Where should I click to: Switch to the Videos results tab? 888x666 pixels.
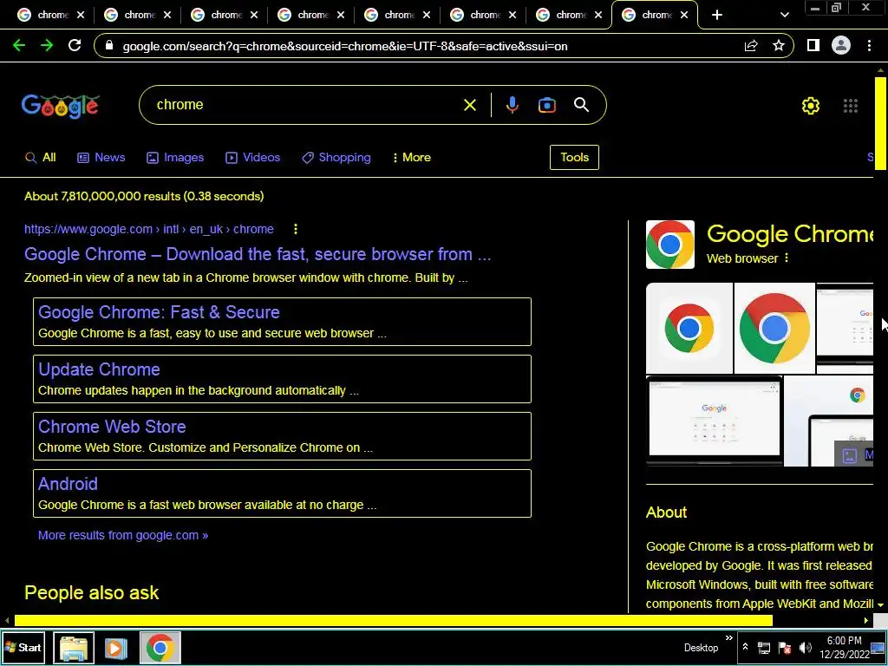pyautogui.click(x=252, y=158)
